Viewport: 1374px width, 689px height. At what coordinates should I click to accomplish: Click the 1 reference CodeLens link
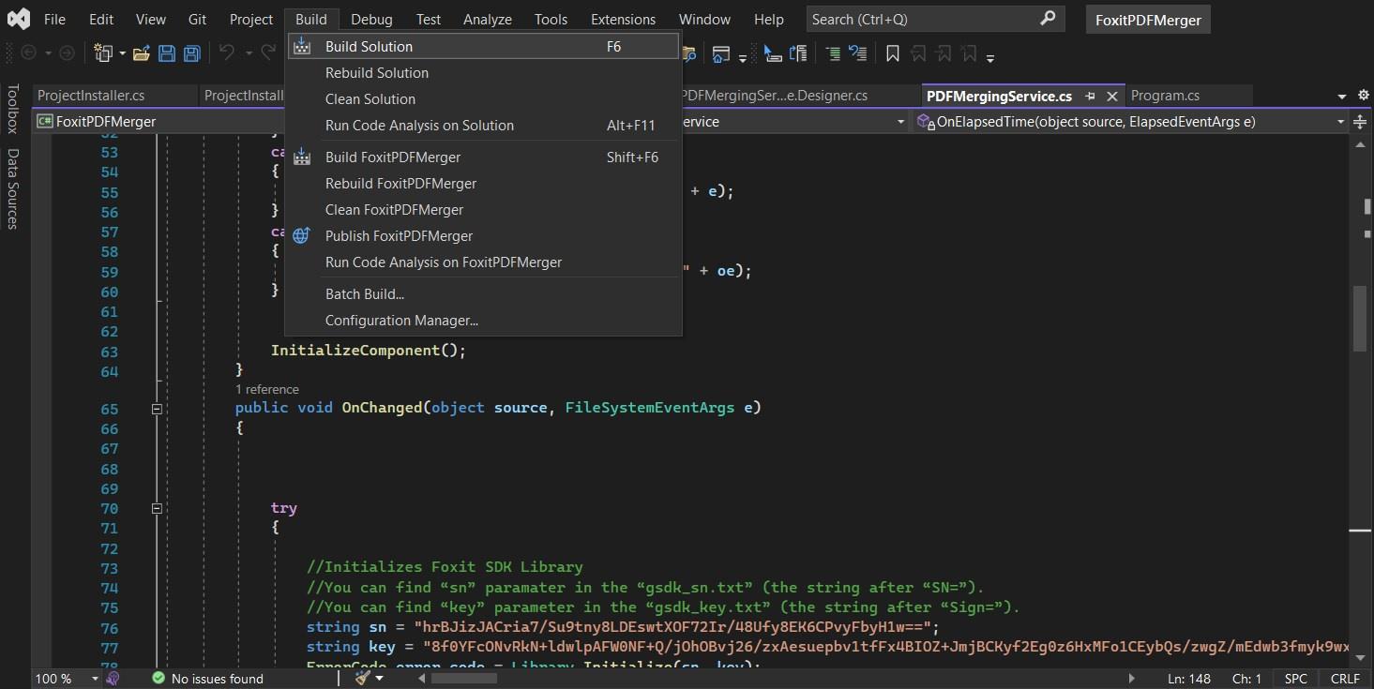tap(267, 388)
